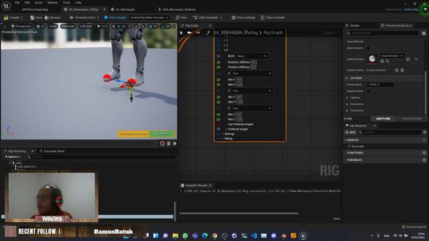The height and width of the screenshot is (241, 429).
Task: Pause the viewport preview playback
Action: [168, 143]
